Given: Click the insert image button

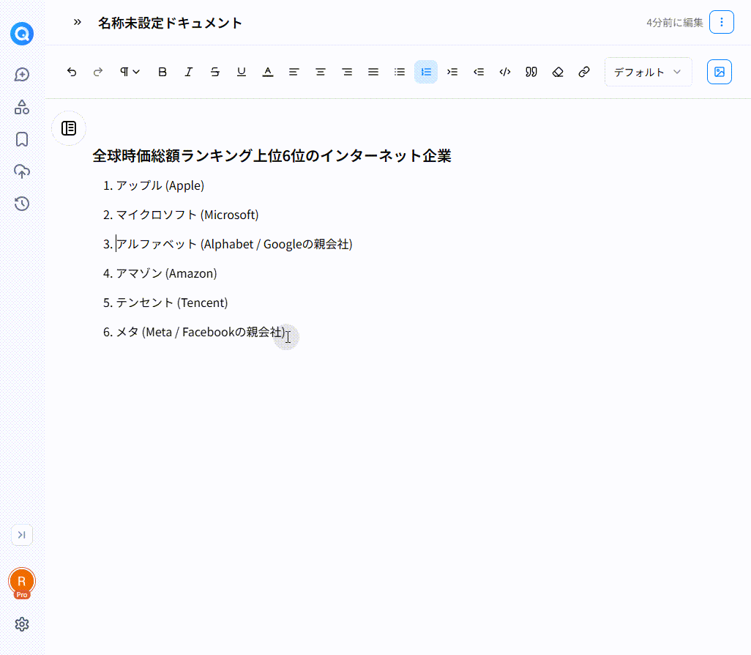Looking at the screenshot, I should 719,72.
